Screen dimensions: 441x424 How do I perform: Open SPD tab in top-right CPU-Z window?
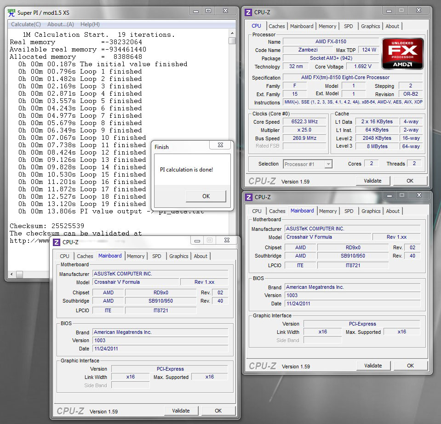pyautogui.click(x=348, y=26)
